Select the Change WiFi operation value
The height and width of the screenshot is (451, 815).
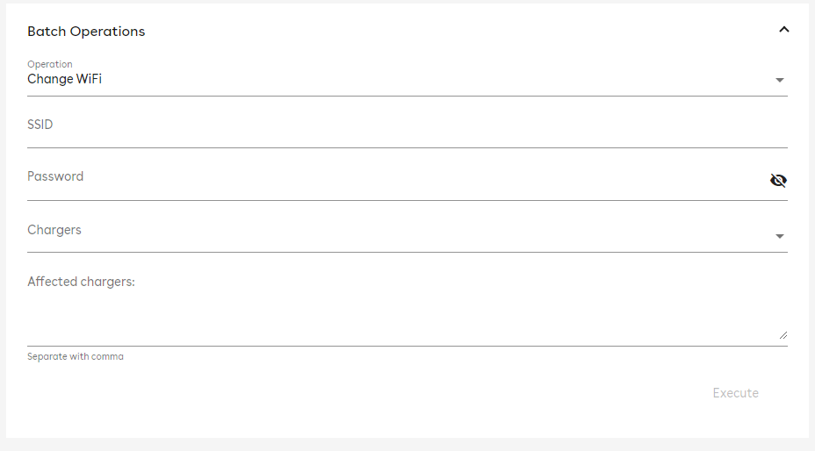point(64,79)
